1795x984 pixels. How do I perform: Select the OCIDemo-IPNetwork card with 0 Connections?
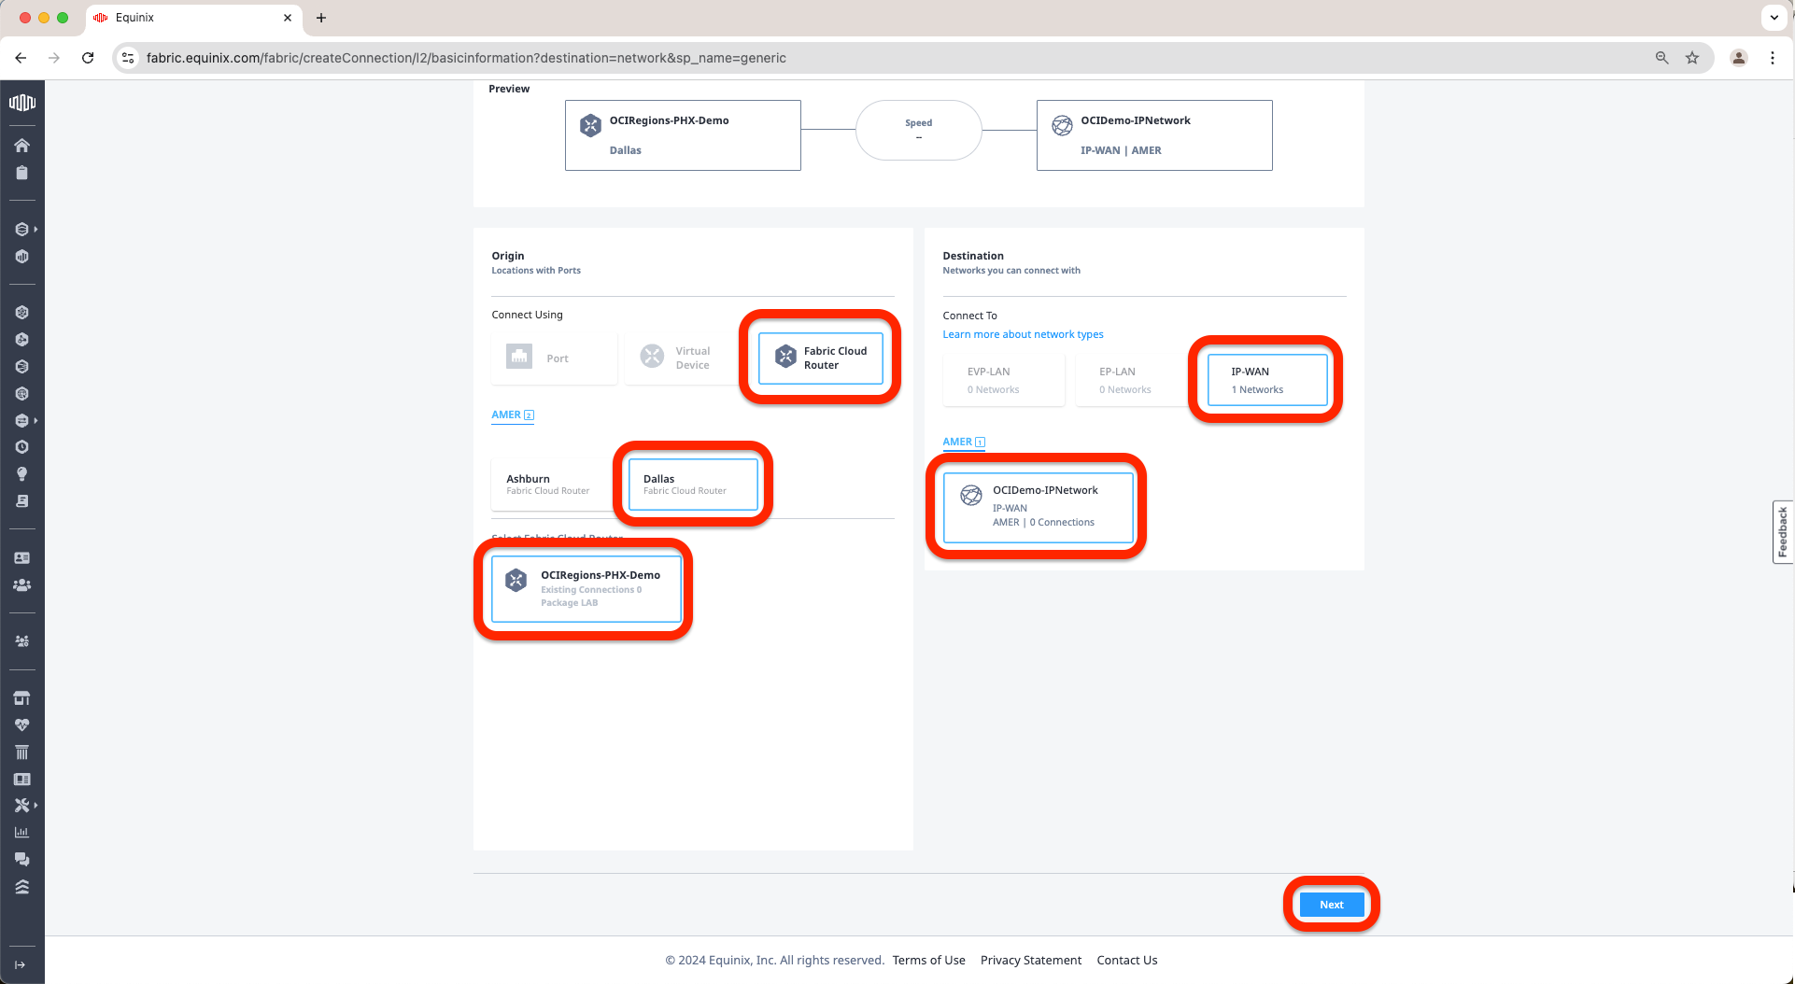pyautogui.click(x=1039, y=507)
